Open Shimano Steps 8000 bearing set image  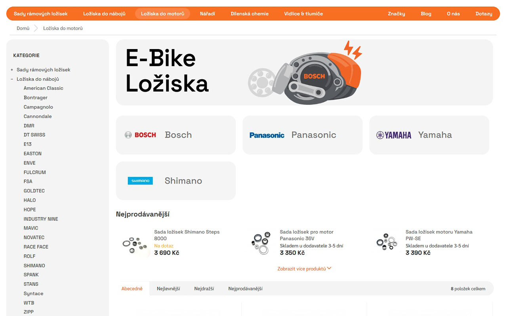[x=134, y=243]
